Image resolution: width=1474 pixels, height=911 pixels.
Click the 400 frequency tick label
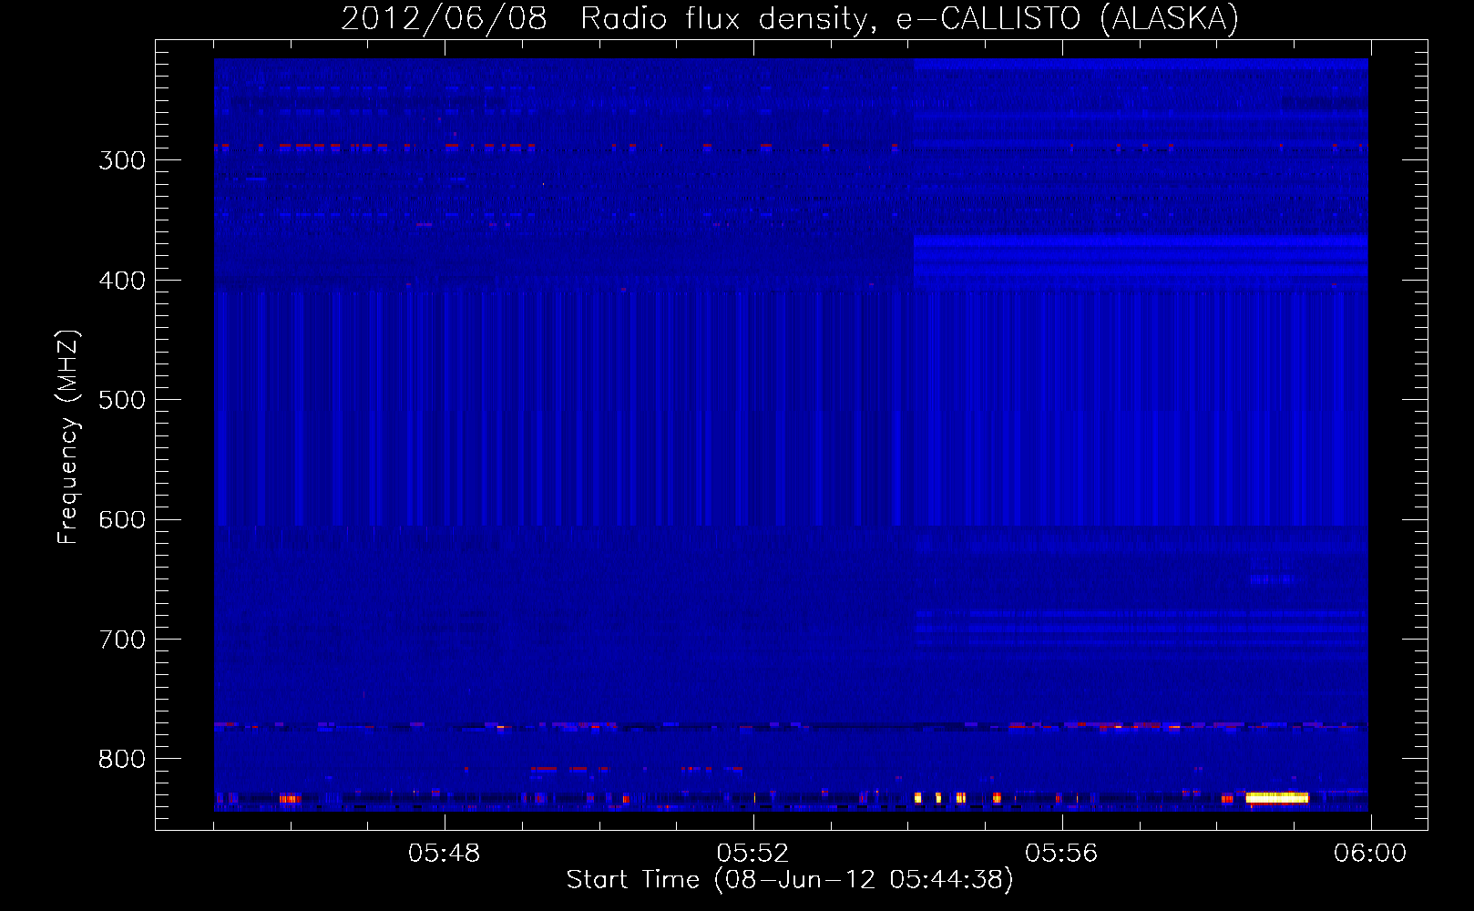pos(122,281)
